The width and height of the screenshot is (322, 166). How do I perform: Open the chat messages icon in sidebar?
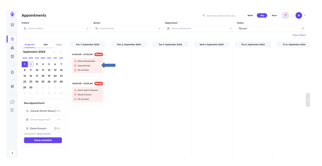[12, 102]
